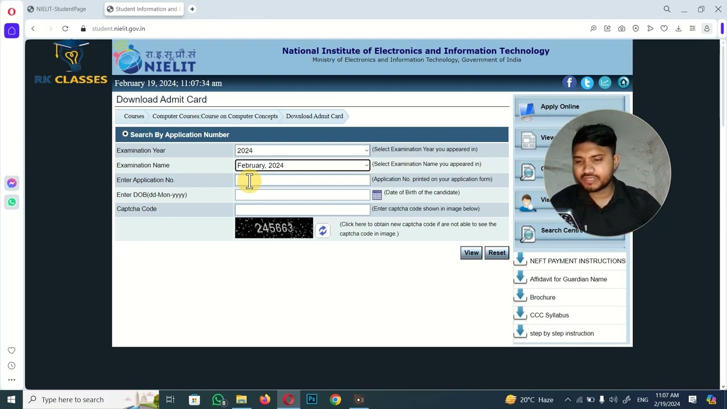Open bookmarks heart in Opera sidebar
Screen dimensions: 727x409
pos(11,350)
